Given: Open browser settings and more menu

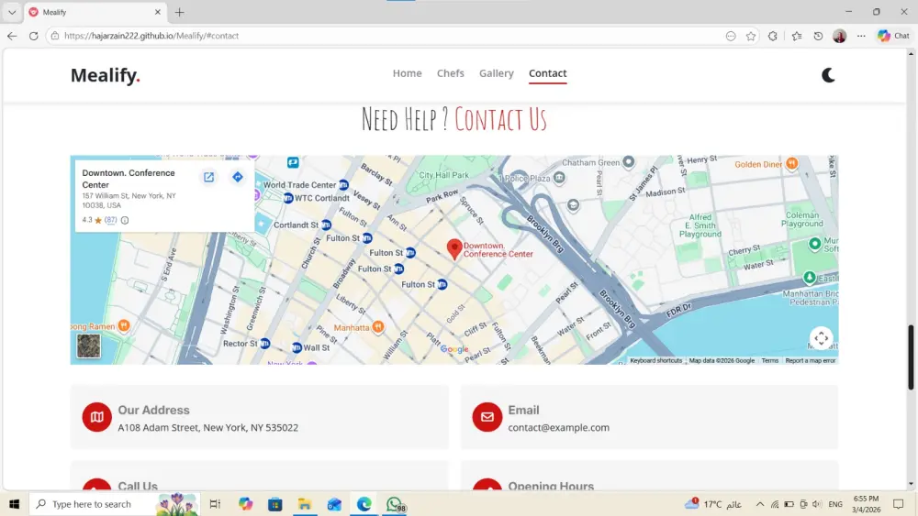Looking at the screenshot, I should point(861,36).
